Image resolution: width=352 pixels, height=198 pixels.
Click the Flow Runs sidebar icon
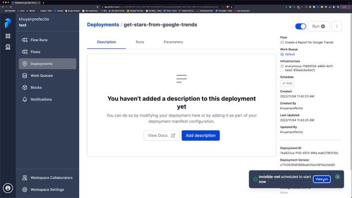(25, 40)
